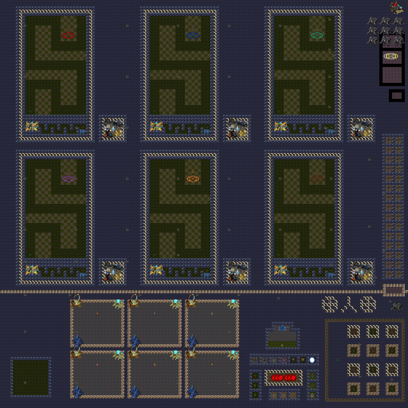Viewport: 408px width, 408px height.
Task: Click the glowing building in the bottom-middle arena
Action: [175, 355]
